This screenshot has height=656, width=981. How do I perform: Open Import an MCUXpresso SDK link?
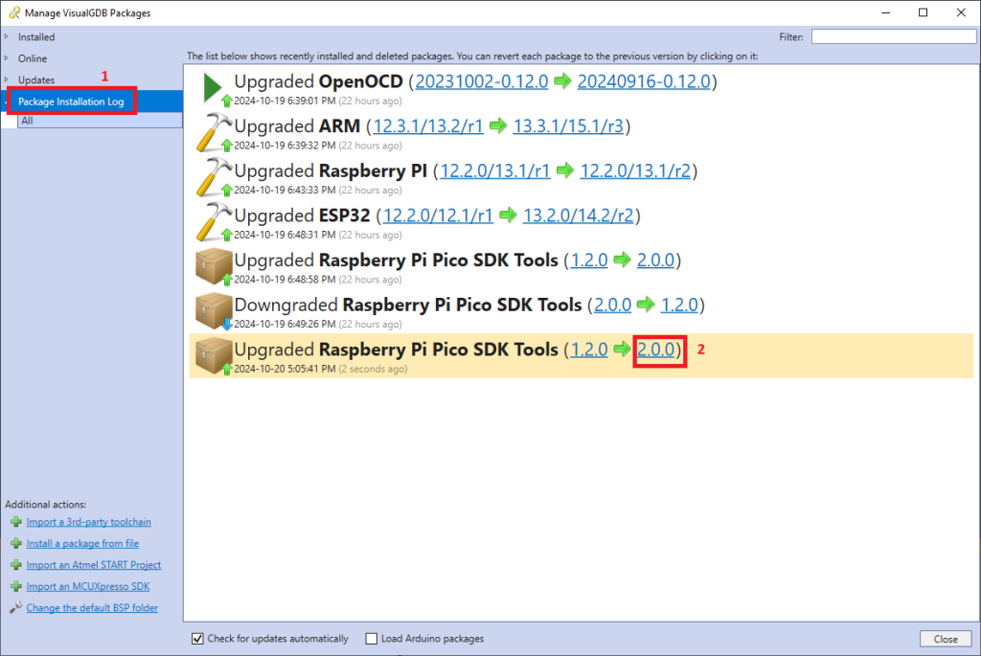pyautogui.click(x=87, y=587)
